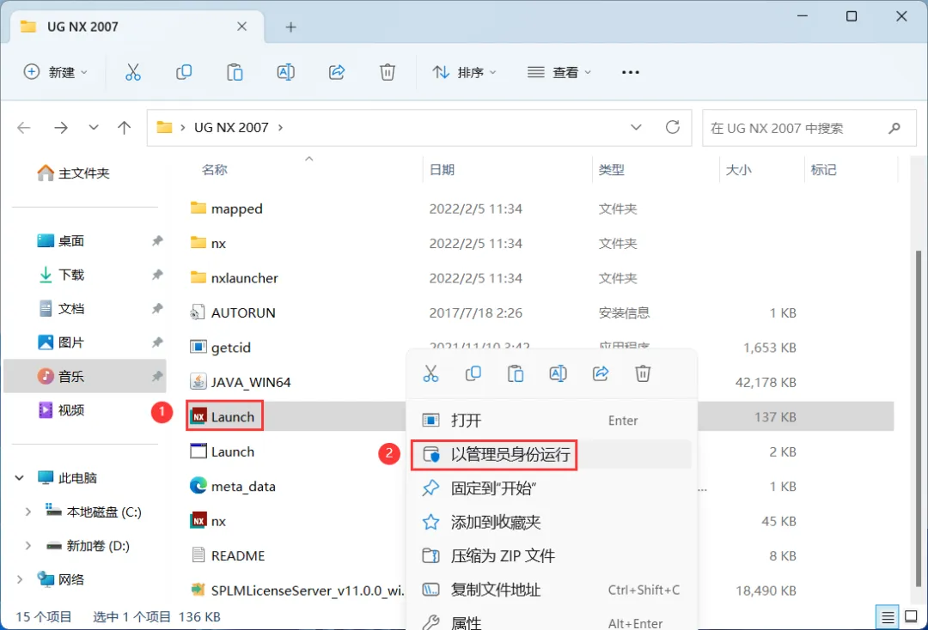Image resolution: width=928 pixels, height=630 pixels.
Task: Switch to details view in status bar
Action: click(888, 618)
